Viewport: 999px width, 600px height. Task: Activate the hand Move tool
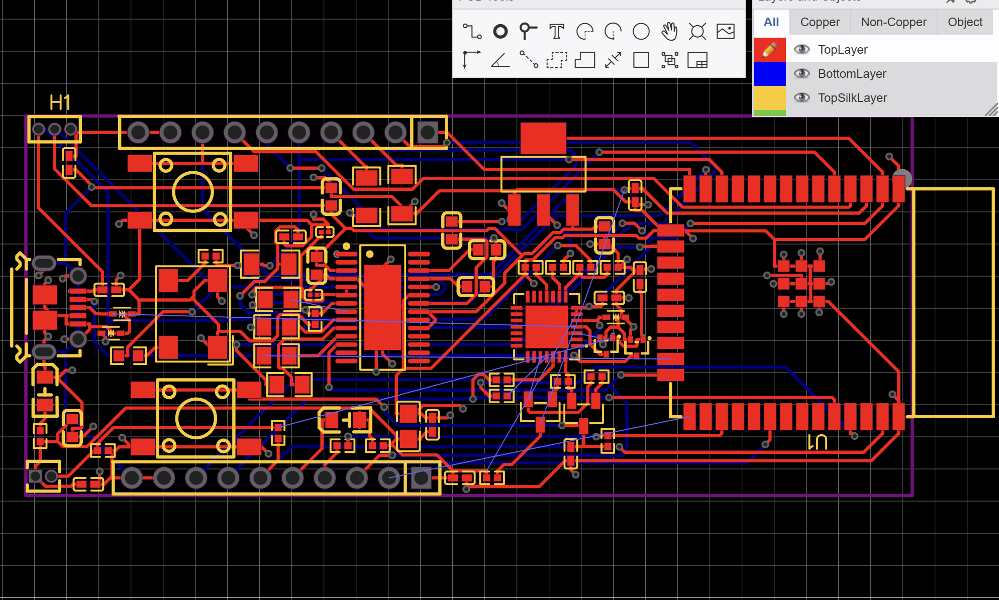pyautogui.click(x=669, y=32)
